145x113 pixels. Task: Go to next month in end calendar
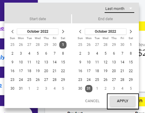[131, 32]
